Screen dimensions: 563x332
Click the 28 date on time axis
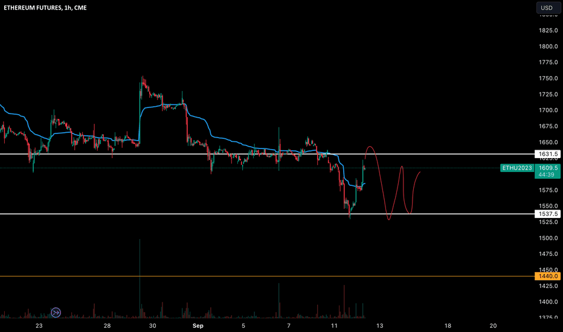point(107,326)
